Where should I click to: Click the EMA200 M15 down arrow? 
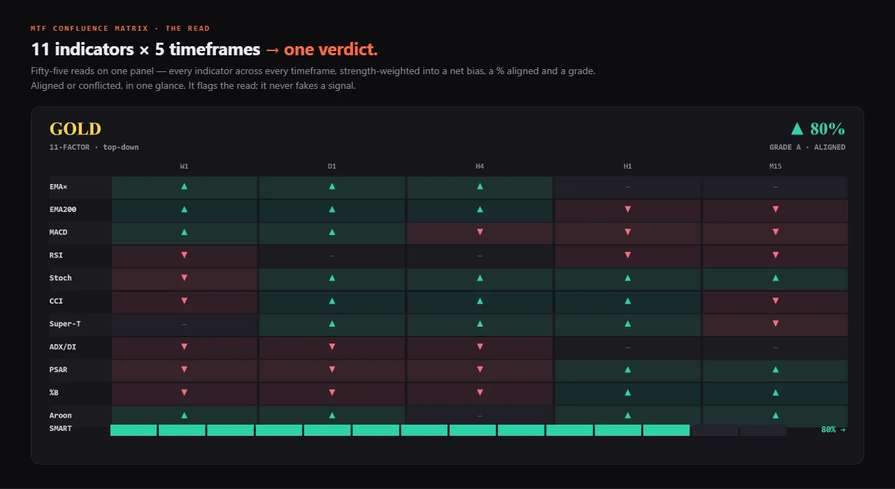pyautogui.click(x=775, y=209)
